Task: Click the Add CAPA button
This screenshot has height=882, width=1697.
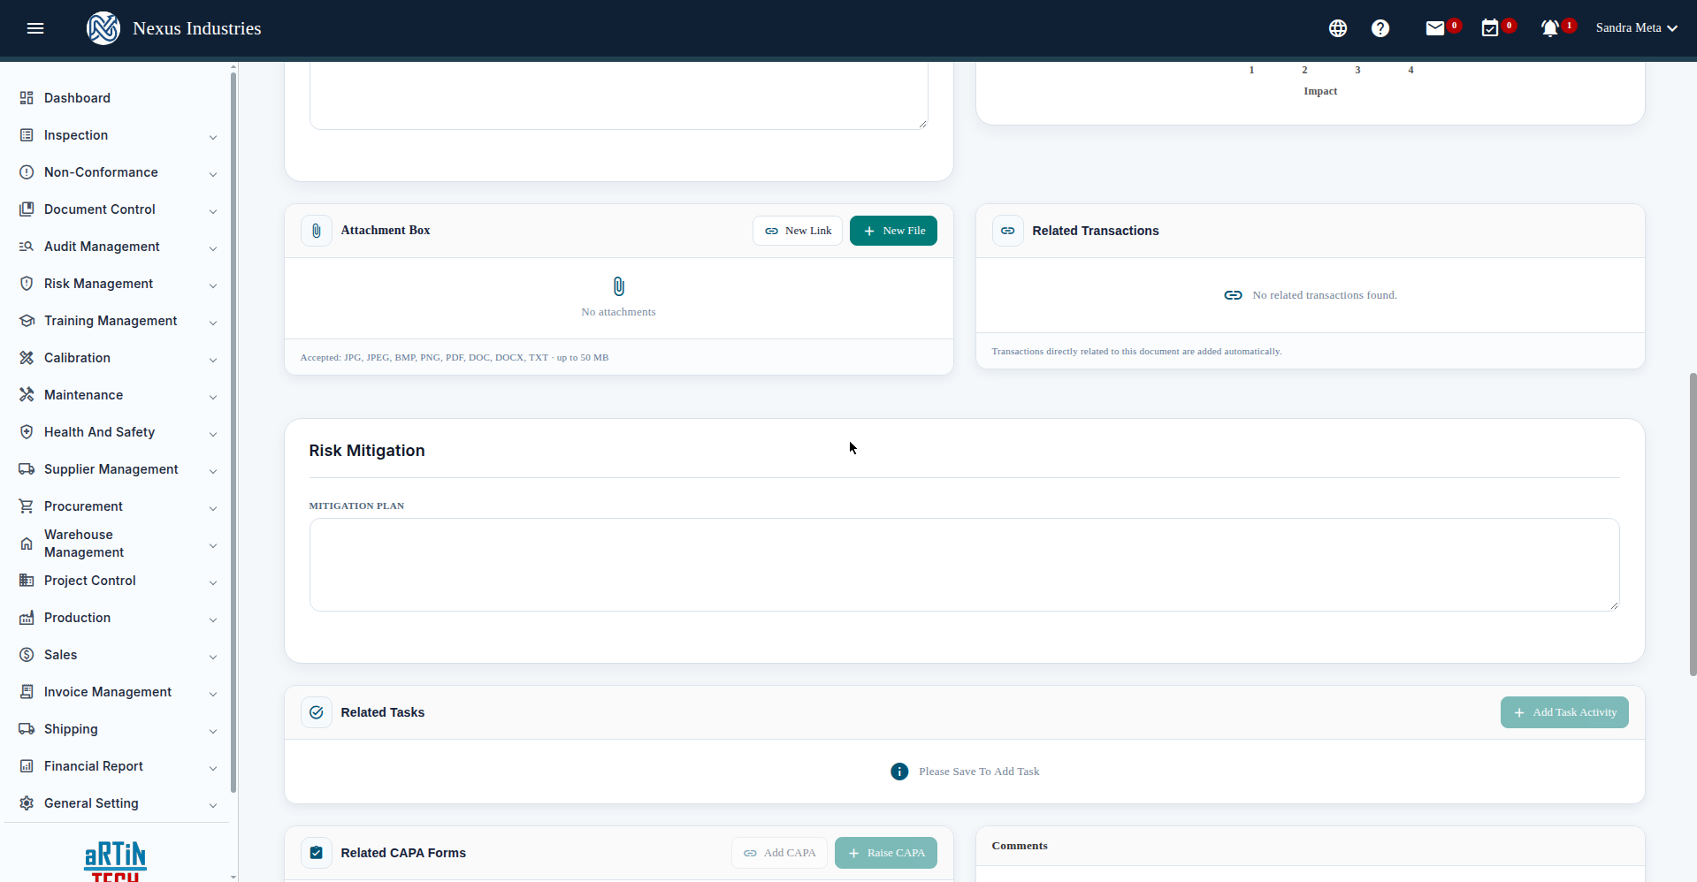Action: coord(779,853)
